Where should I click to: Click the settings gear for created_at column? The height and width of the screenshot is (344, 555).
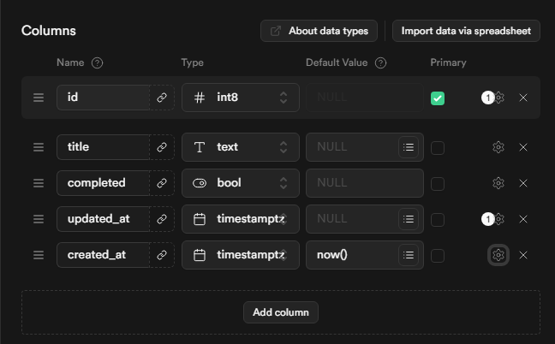click(498, 255)
